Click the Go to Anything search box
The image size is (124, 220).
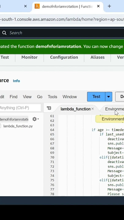20,108
